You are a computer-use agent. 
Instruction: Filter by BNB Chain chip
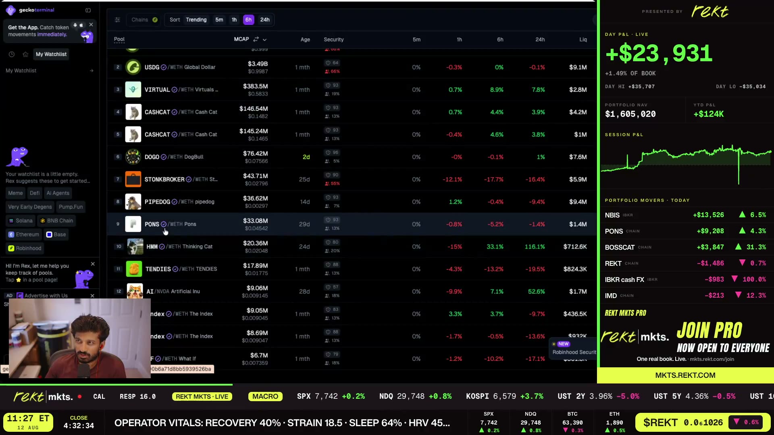point(56,221)
